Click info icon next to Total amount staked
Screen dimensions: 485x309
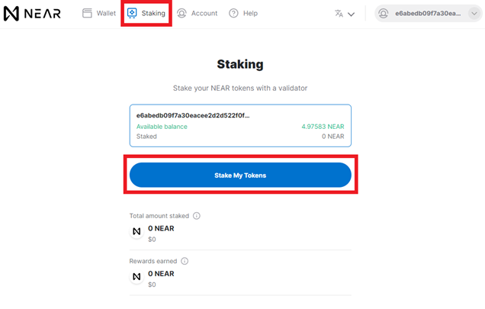(197, 216)
